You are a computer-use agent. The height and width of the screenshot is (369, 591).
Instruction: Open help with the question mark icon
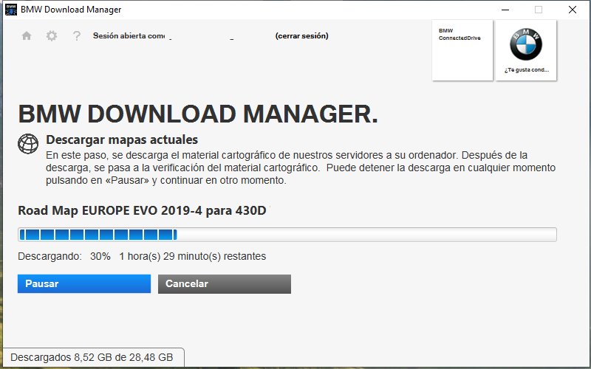coord(77,35)
